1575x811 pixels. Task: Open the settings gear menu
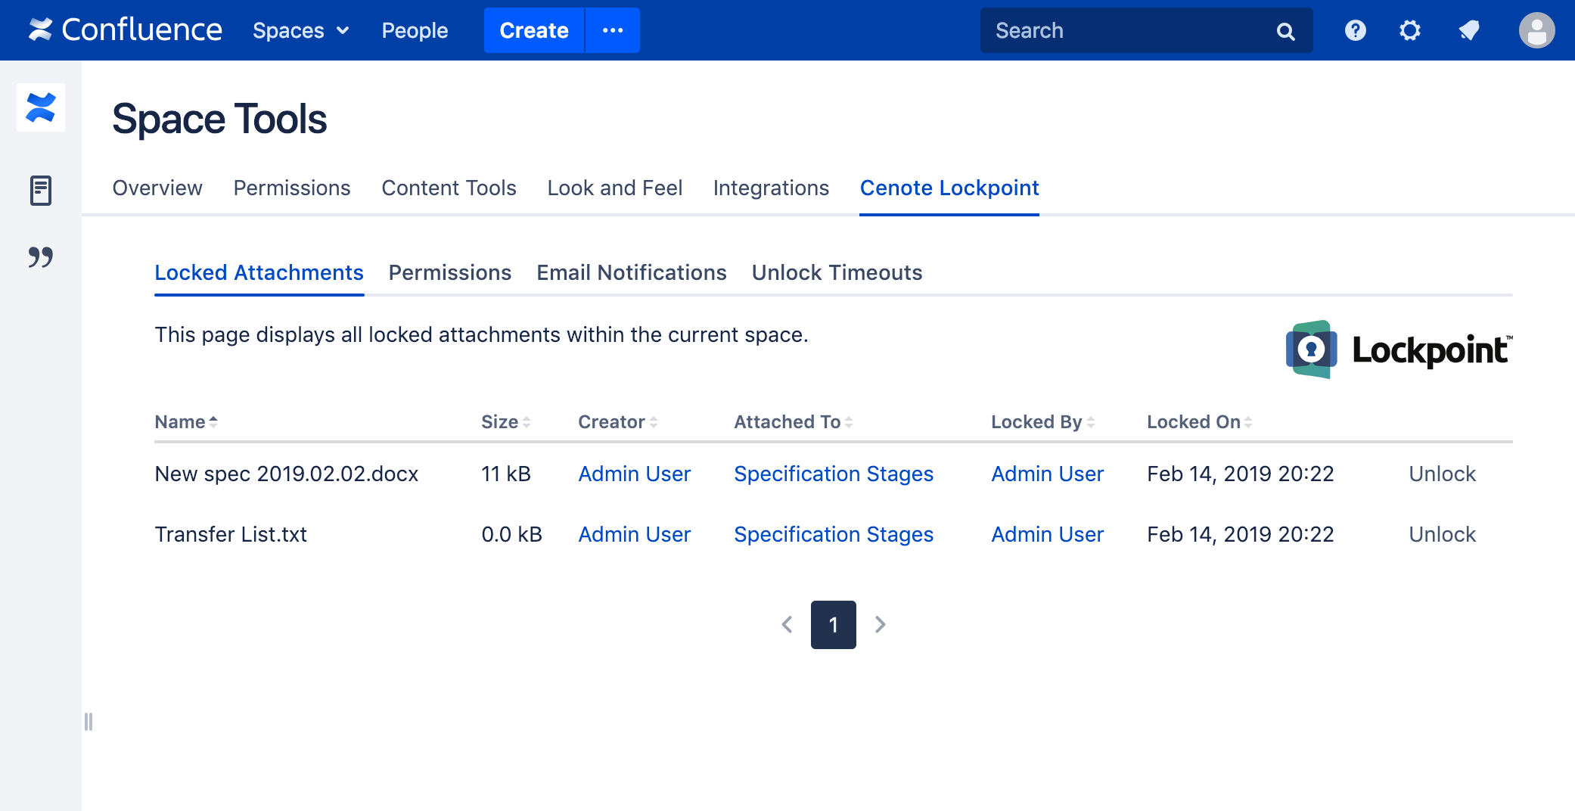coord(1409,30)
